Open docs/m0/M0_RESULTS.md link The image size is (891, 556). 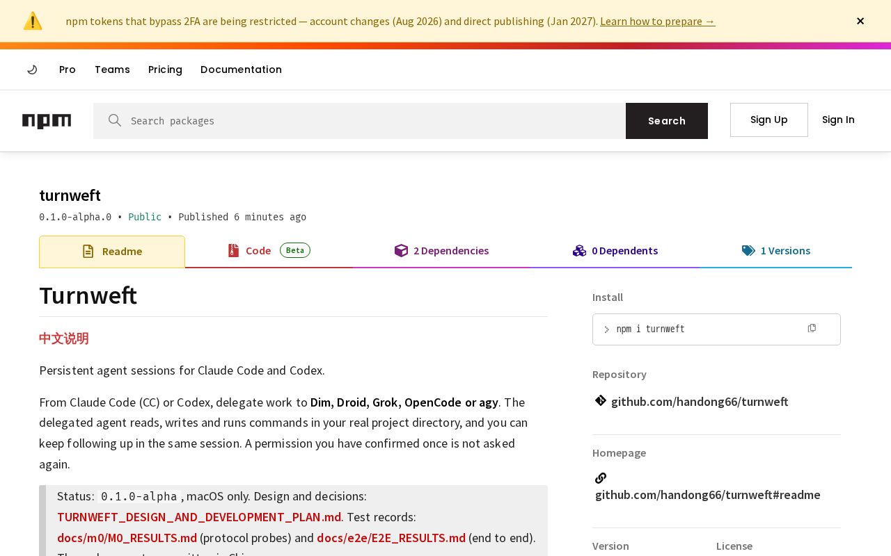click(x=127, y=538)
